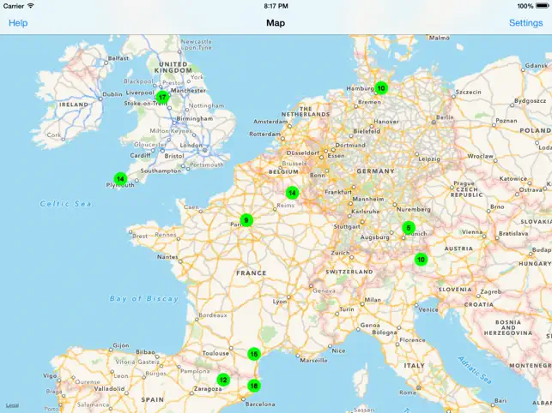Click the Marseille city label
The width and height of the screenshot is (552, 413).
[313, 360]
